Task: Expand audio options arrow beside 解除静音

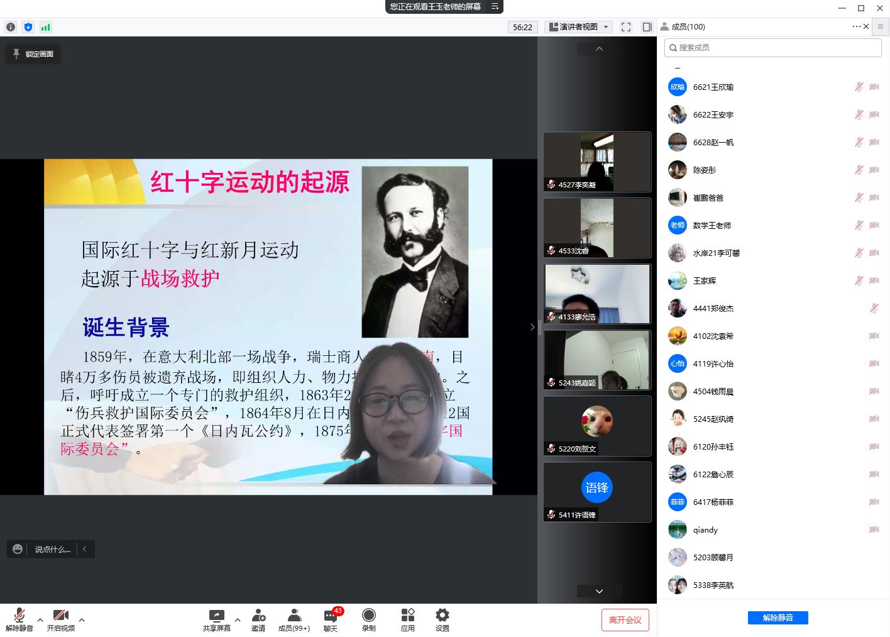Action: pos(40,620)
